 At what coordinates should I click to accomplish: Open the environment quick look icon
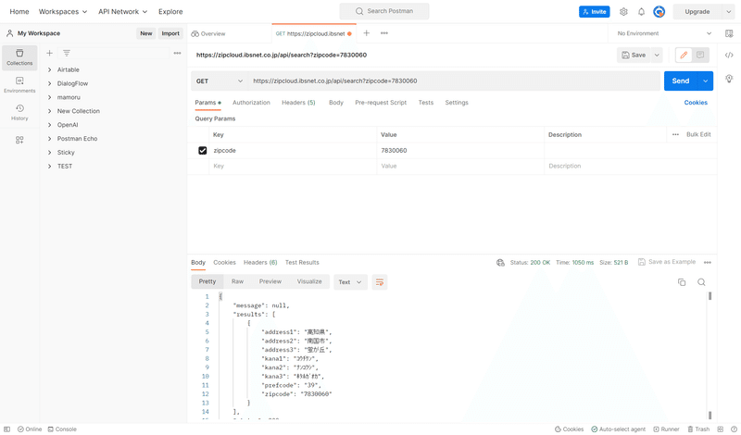(x=729, y=33)
